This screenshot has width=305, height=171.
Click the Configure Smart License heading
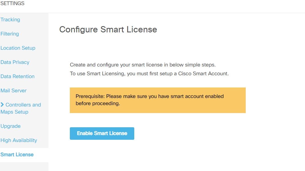pos(108,30)
